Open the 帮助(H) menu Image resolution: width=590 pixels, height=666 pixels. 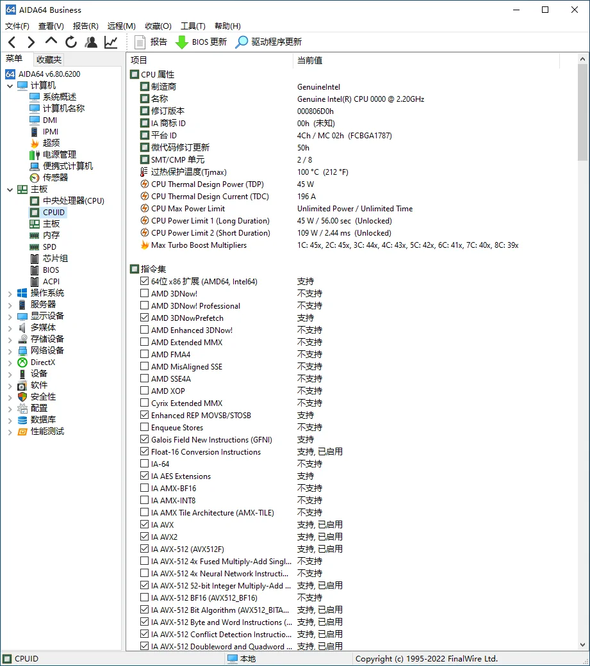point(227,26)
